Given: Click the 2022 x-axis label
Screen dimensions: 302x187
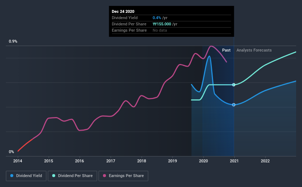Looking at the screenshot, I should (x=265, y=161).
